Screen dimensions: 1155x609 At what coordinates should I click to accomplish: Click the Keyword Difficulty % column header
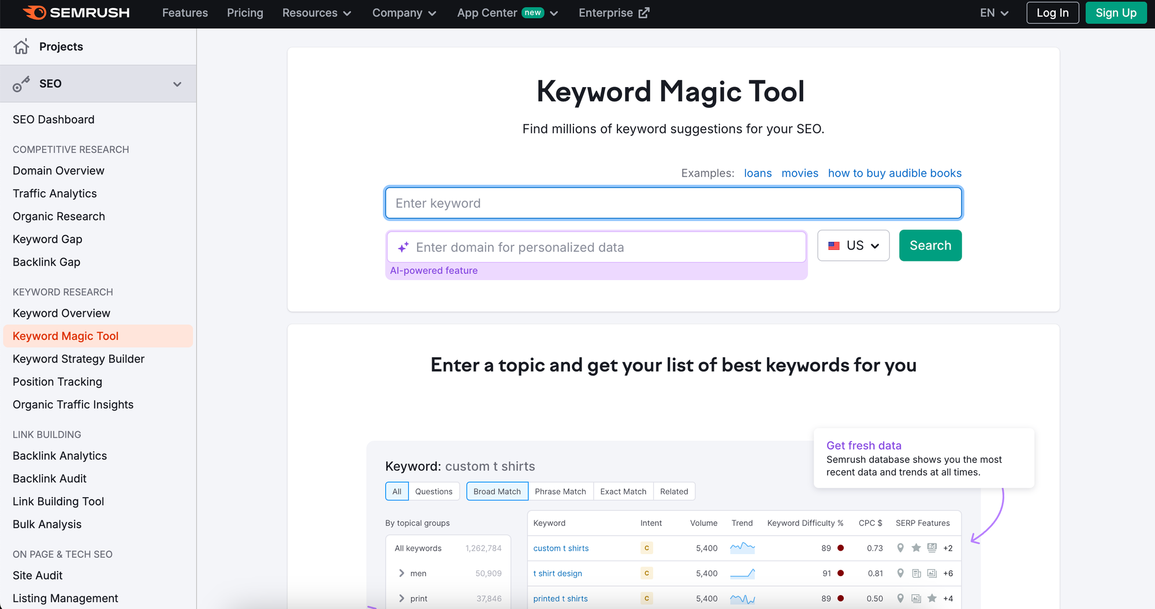click(805, 523)
